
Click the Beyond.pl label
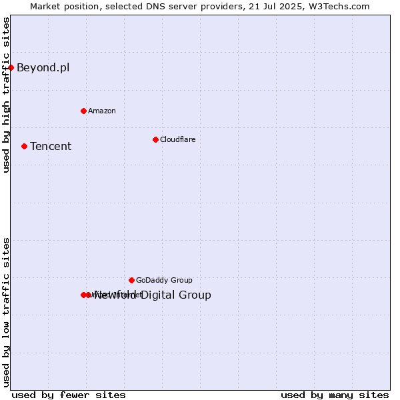[43, 68]
